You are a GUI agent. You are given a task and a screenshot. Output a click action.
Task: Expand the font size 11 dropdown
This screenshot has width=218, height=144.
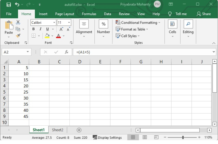point(68,22)
